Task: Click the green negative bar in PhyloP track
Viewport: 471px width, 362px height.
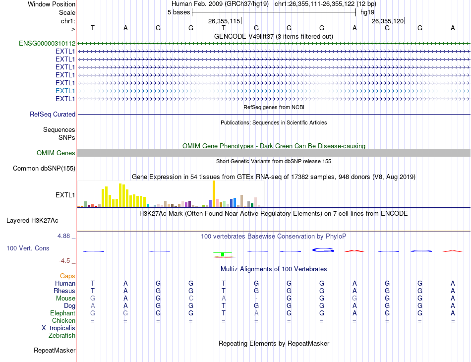Action: tap(223, 254)
